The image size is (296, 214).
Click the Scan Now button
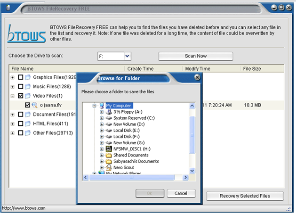coord(196,56)
